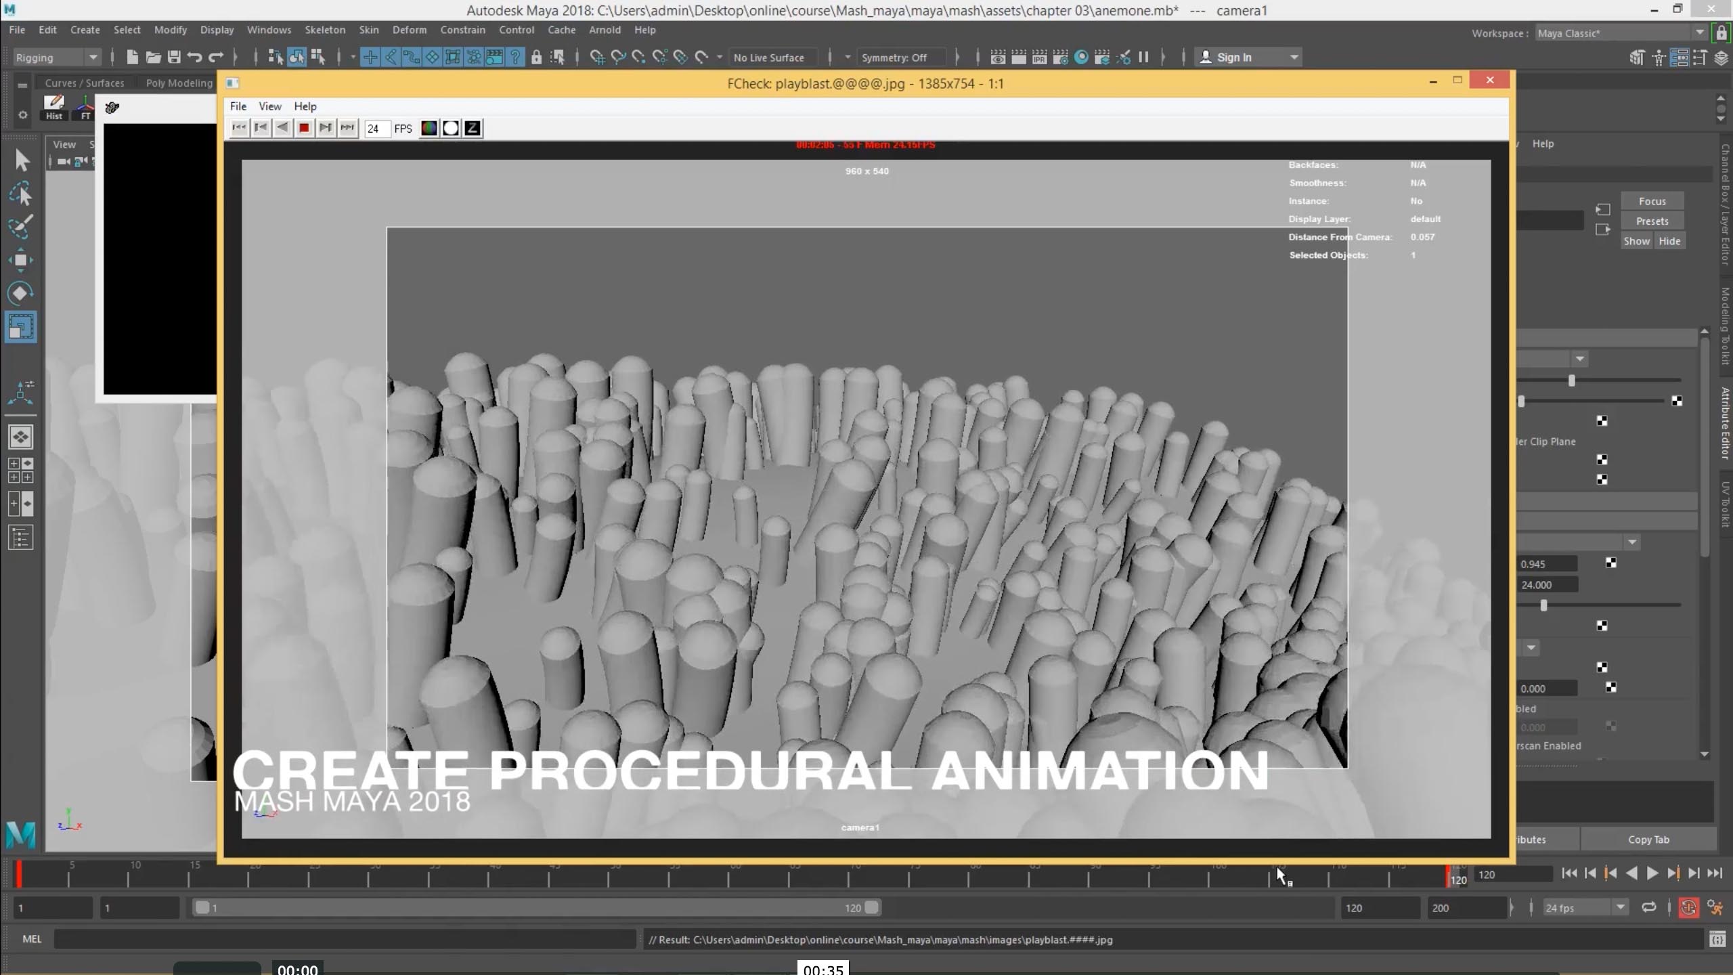Screen dimensions: 1733x975
Task: Click the Hist shelf icon
Action: [x=54, y=107]
